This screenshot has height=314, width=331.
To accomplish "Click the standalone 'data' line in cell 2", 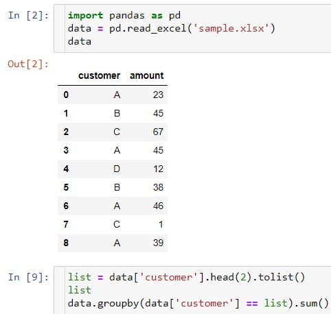I will (x=80, y=42).
